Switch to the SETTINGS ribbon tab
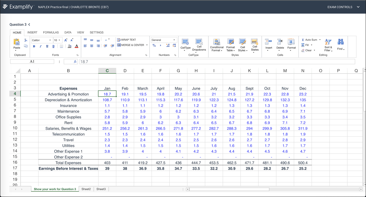 coord(97,33)
